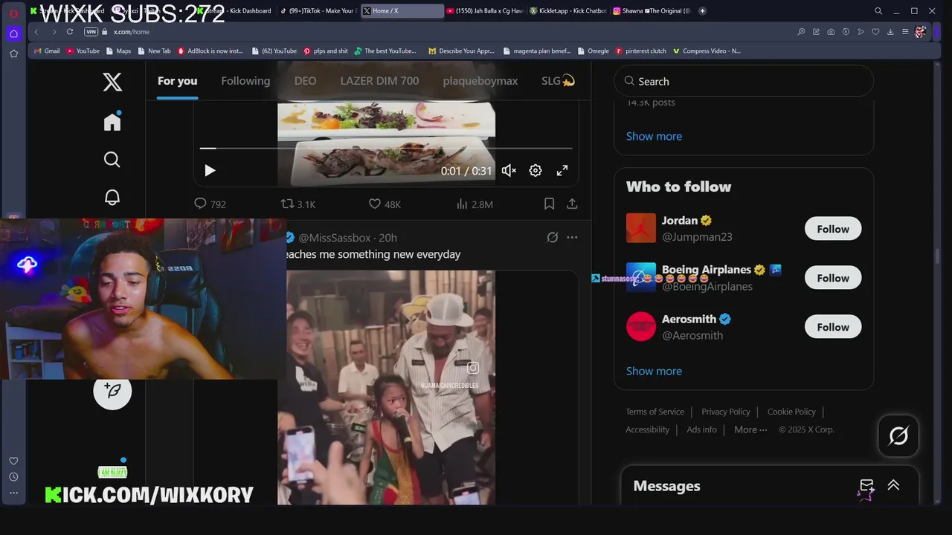Open Opera sidebar bookmarks star
The height and width of the screenshot is (535, 952).
(13, 53)
